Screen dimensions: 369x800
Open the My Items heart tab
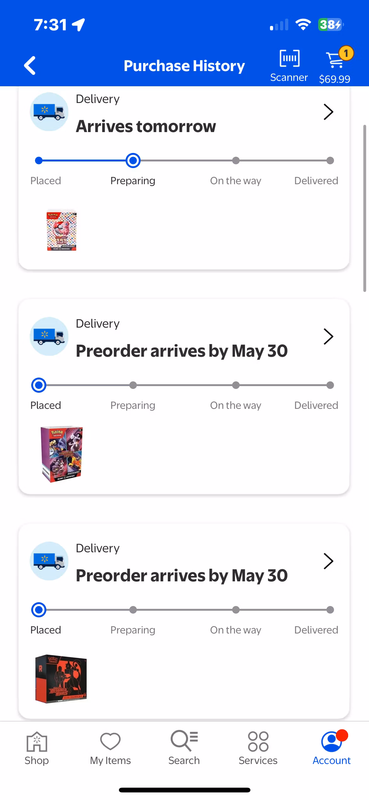[x=110, y=748]
